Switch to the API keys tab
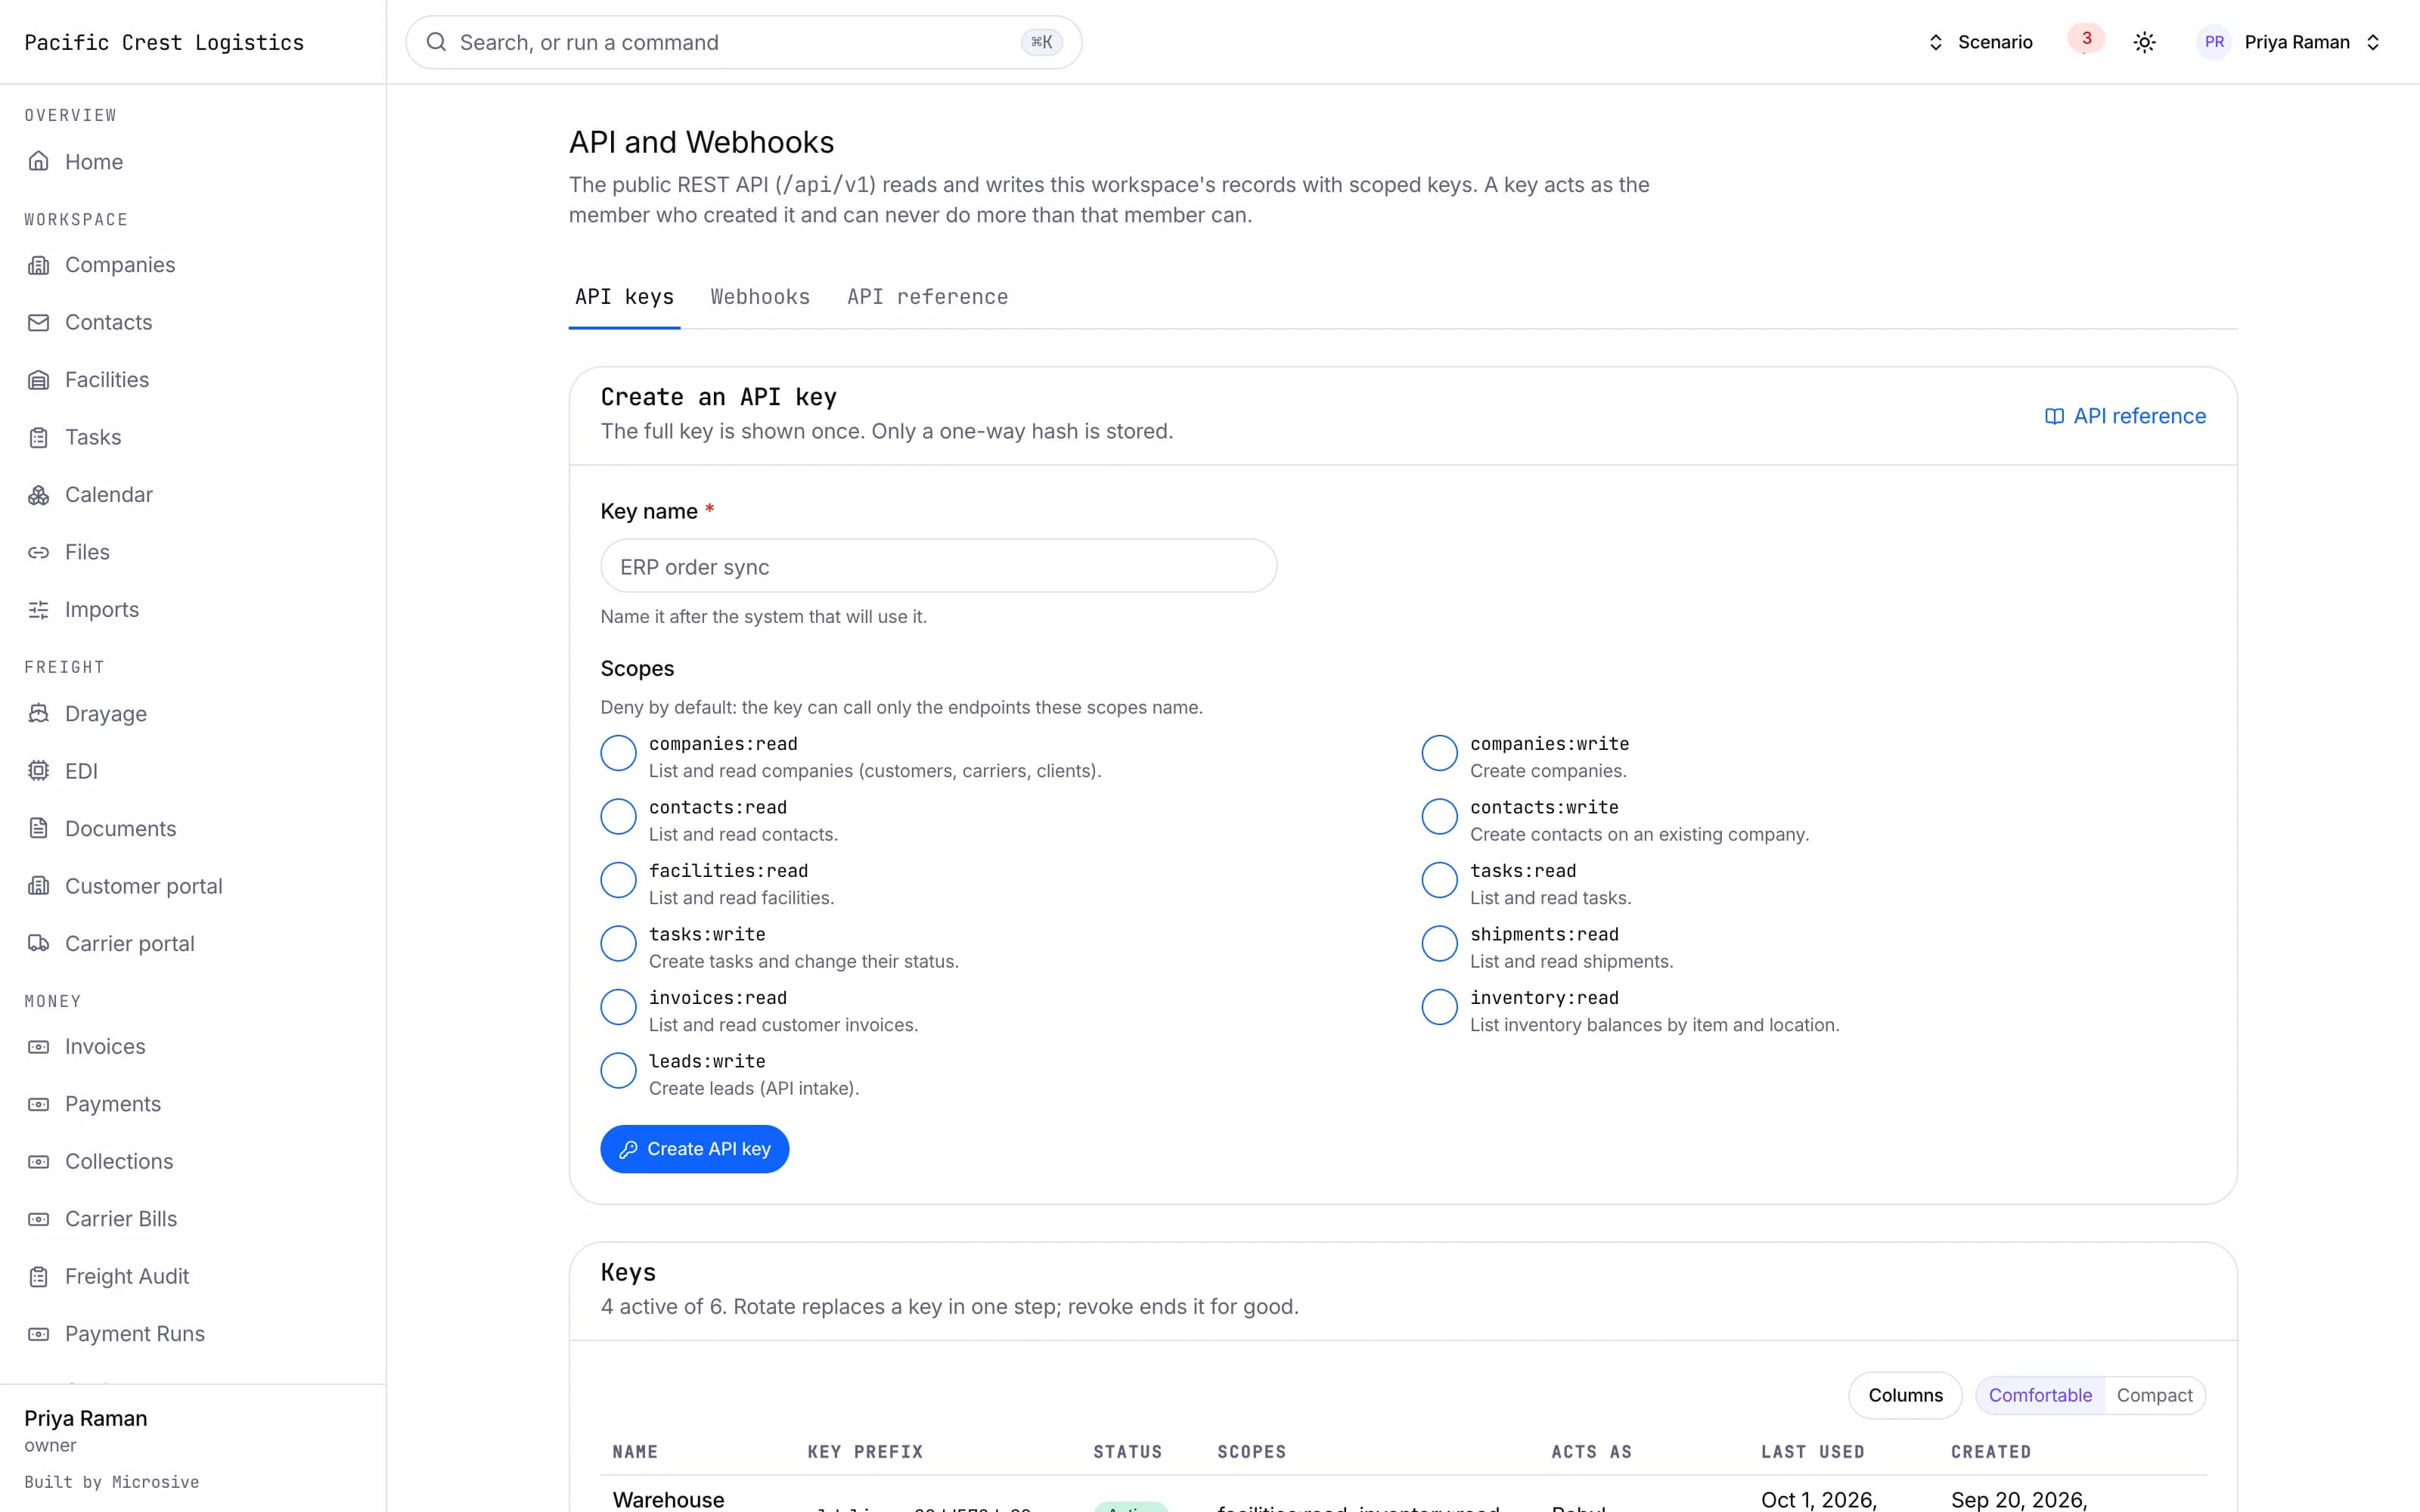The image size is (2420, 1512). coord(624,297)
